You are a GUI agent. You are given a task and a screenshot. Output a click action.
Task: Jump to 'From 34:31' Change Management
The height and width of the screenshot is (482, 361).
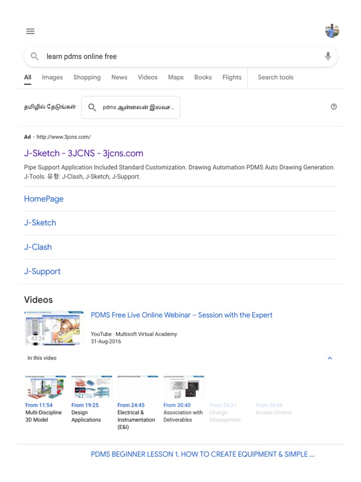click(x=223, y=405)
